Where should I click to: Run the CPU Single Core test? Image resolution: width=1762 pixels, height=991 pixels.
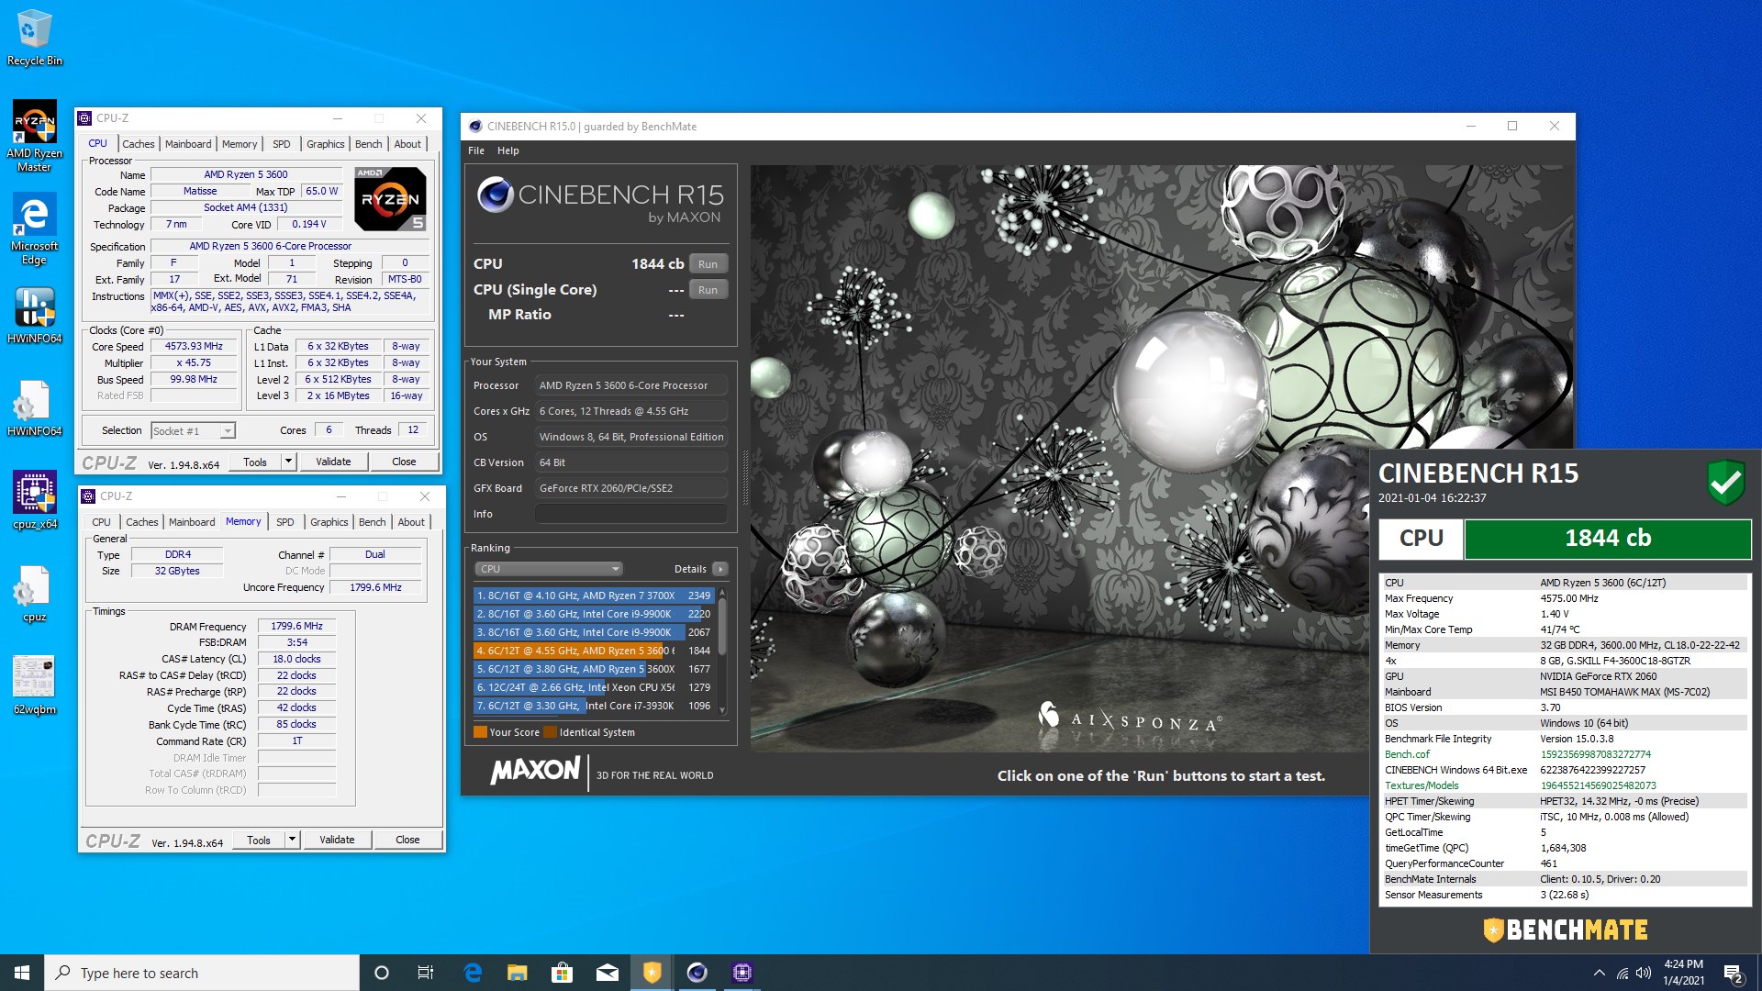pos(708,290)
